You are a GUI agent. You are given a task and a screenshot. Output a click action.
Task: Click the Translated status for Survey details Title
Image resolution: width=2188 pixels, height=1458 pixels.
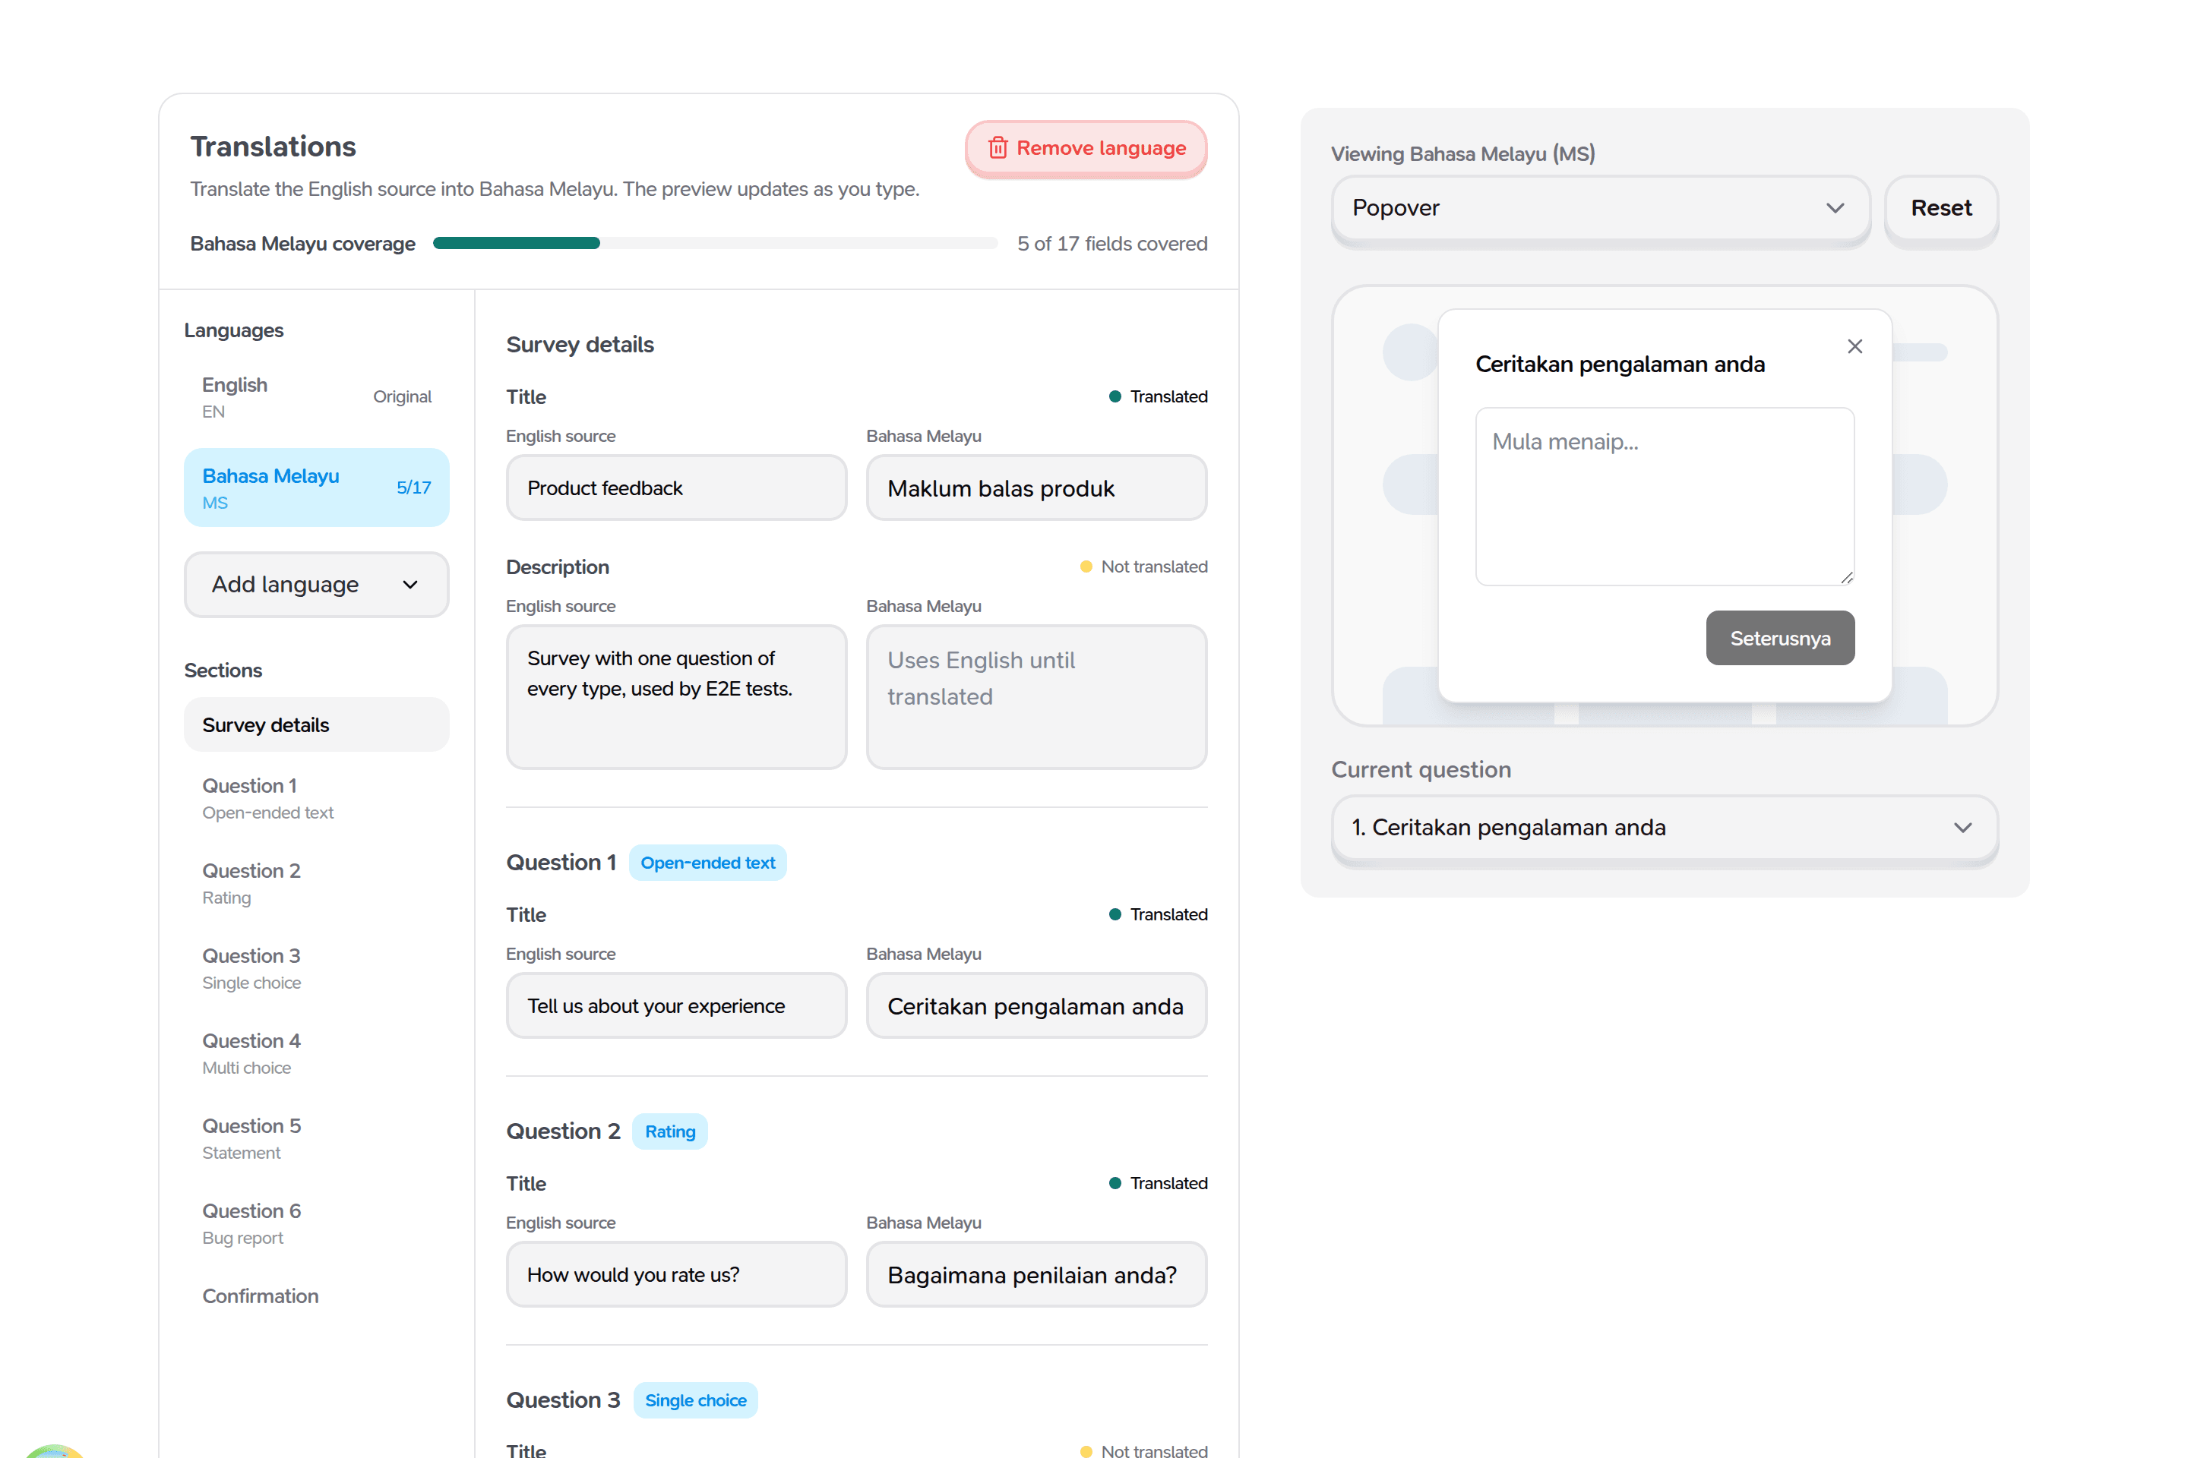[1158, 396]
